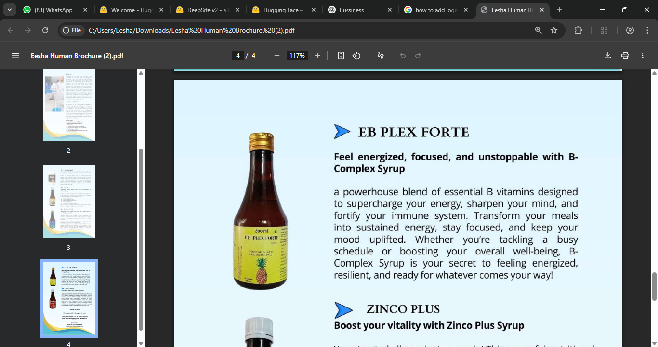Click the thumbnail panel scrollbar up arrow
The height and width of the screenshot is (347, 658).
pos(141,73)
